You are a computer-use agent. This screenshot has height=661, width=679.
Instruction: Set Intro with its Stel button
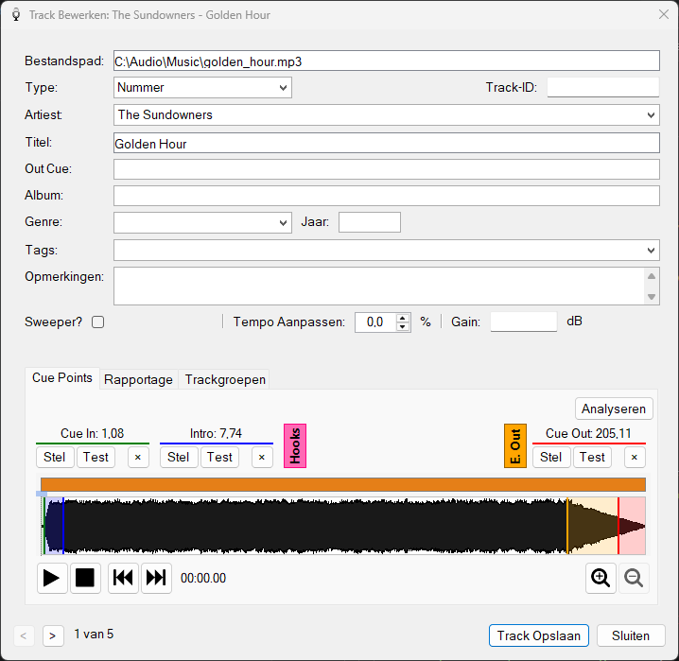pyautogui.click(x=179, y=458)
